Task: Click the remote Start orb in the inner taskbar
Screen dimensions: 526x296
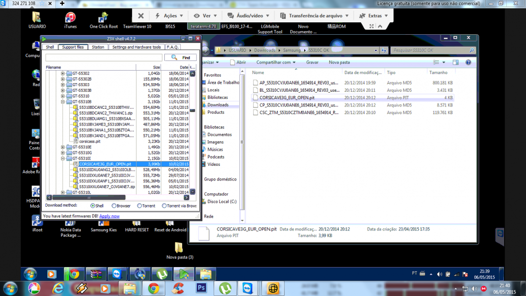Action: [30, 274]
